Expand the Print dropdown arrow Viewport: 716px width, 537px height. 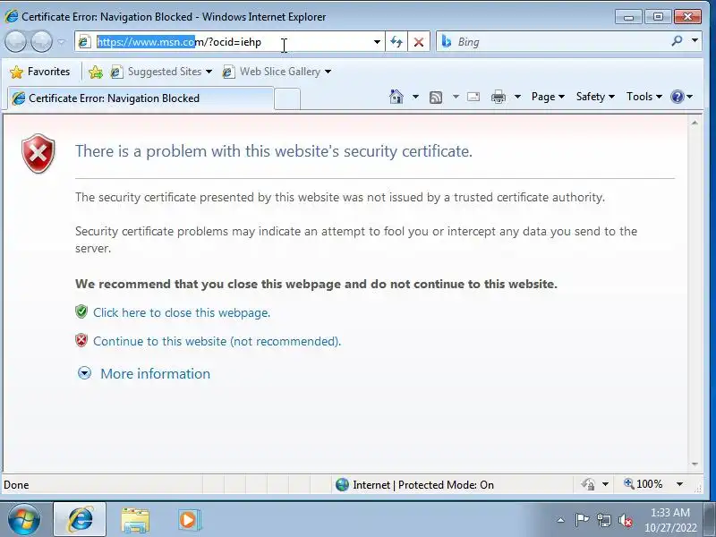[x=517, y=97]
